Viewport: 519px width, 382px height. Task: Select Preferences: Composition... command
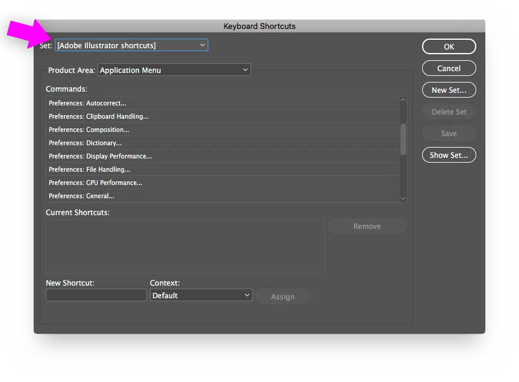tap(223, 130)
